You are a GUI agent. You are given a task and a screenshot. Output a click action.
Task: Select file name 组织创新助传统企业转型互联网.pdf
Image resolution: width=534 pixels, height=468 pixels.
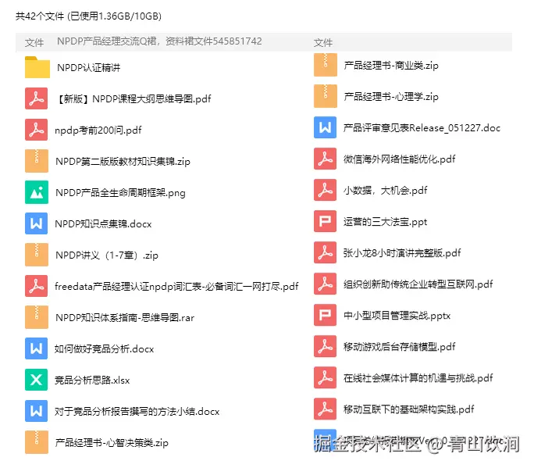[418, 284]
